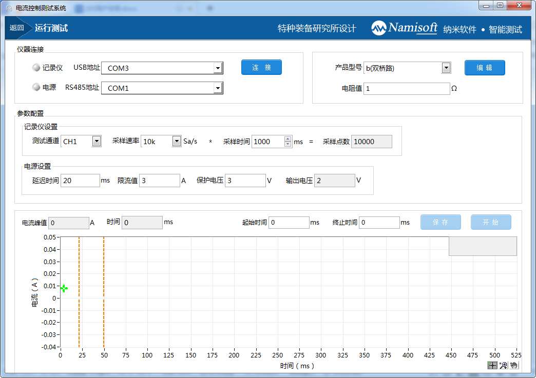The image size is (536, 378).
Task: Open the USB地址 COM3 dropdown
Action: (218, 68)
